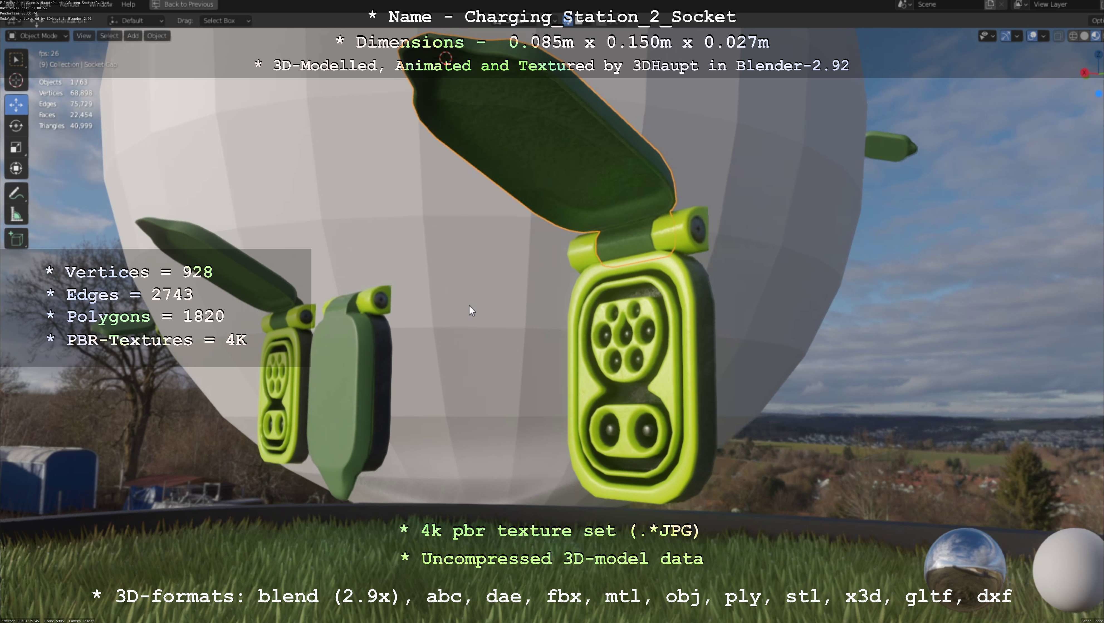Click the 'RenderTime 00:00.74' stamp text
Screen dimensions: 1104x623
coord(18,13)
